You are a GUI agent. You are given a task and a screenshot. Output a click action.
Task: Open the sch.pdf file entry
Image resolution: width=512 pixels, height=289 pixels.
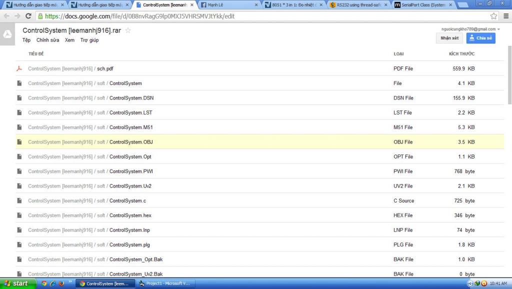coord(105,68)
